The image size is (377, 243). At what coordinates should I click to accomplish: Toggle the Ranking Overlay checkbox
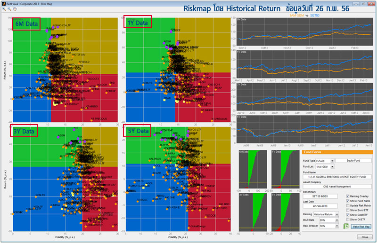[x=348, y=196]
